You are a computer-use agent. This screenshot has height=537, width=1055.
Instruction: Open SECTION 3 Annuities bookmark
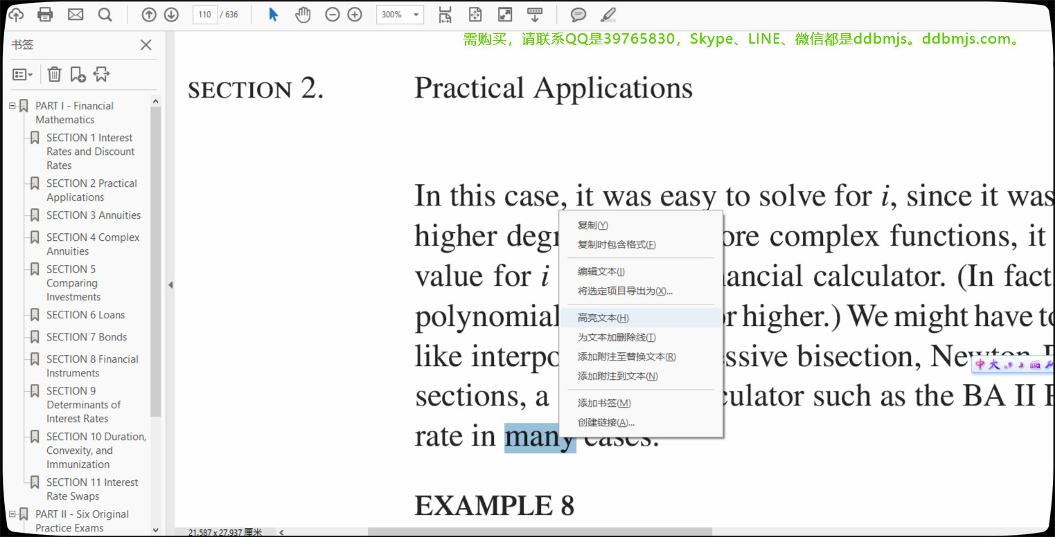click(93, 215)
